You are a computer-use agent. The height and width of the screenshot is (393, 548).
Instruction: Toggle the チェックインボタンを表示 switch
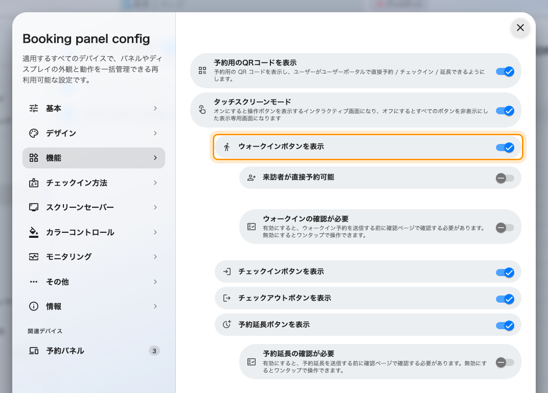coord(505,273)
